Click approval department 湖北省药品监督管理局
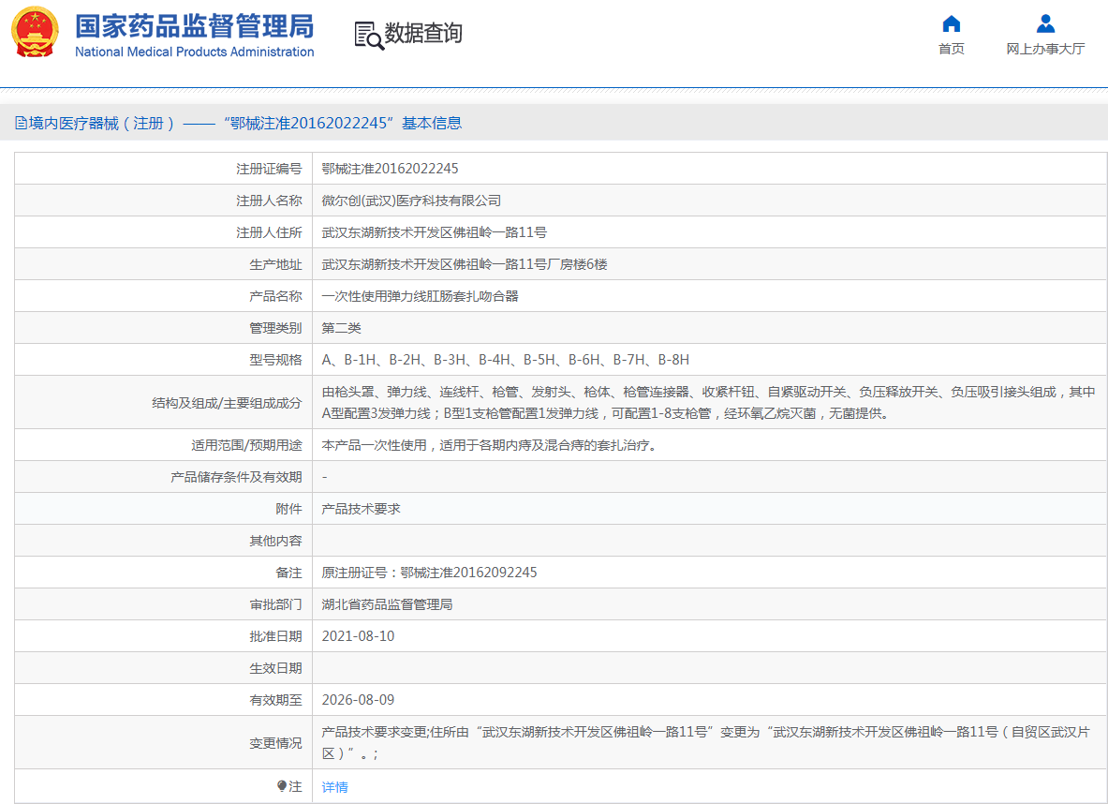The image size is (1108, 804). 387,604
